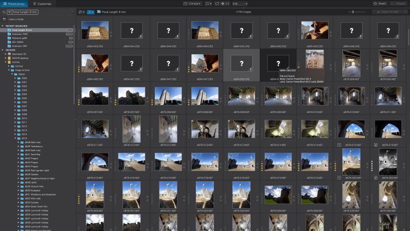Select the Extension: PXO recent search

[36, 34]
